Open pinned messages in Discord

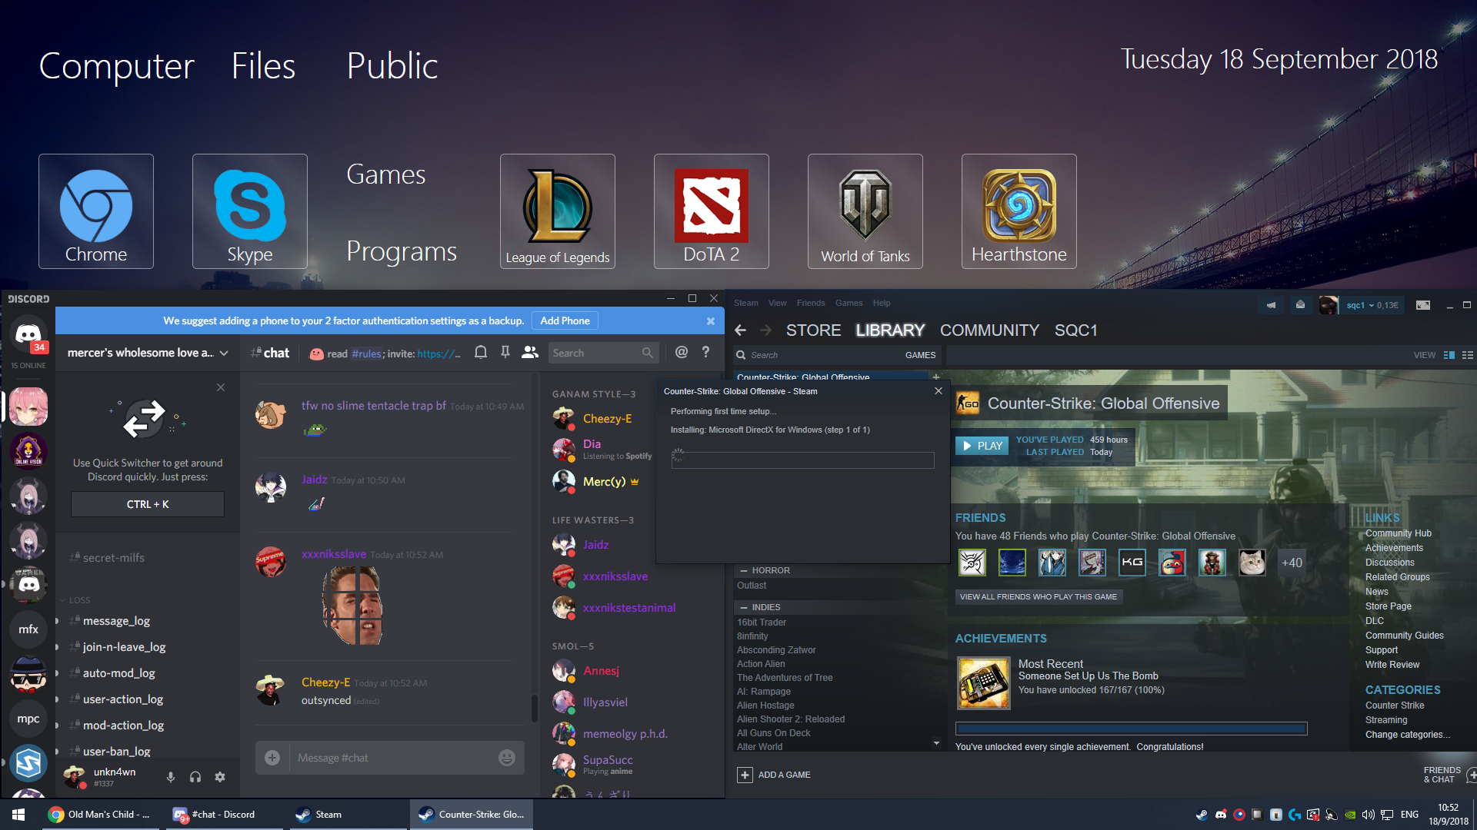[x=505, y=353]
